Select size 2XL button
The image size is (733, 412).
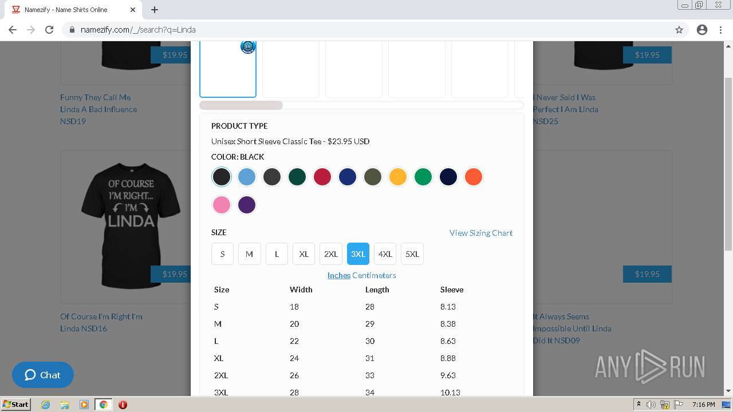pos(331,254)
